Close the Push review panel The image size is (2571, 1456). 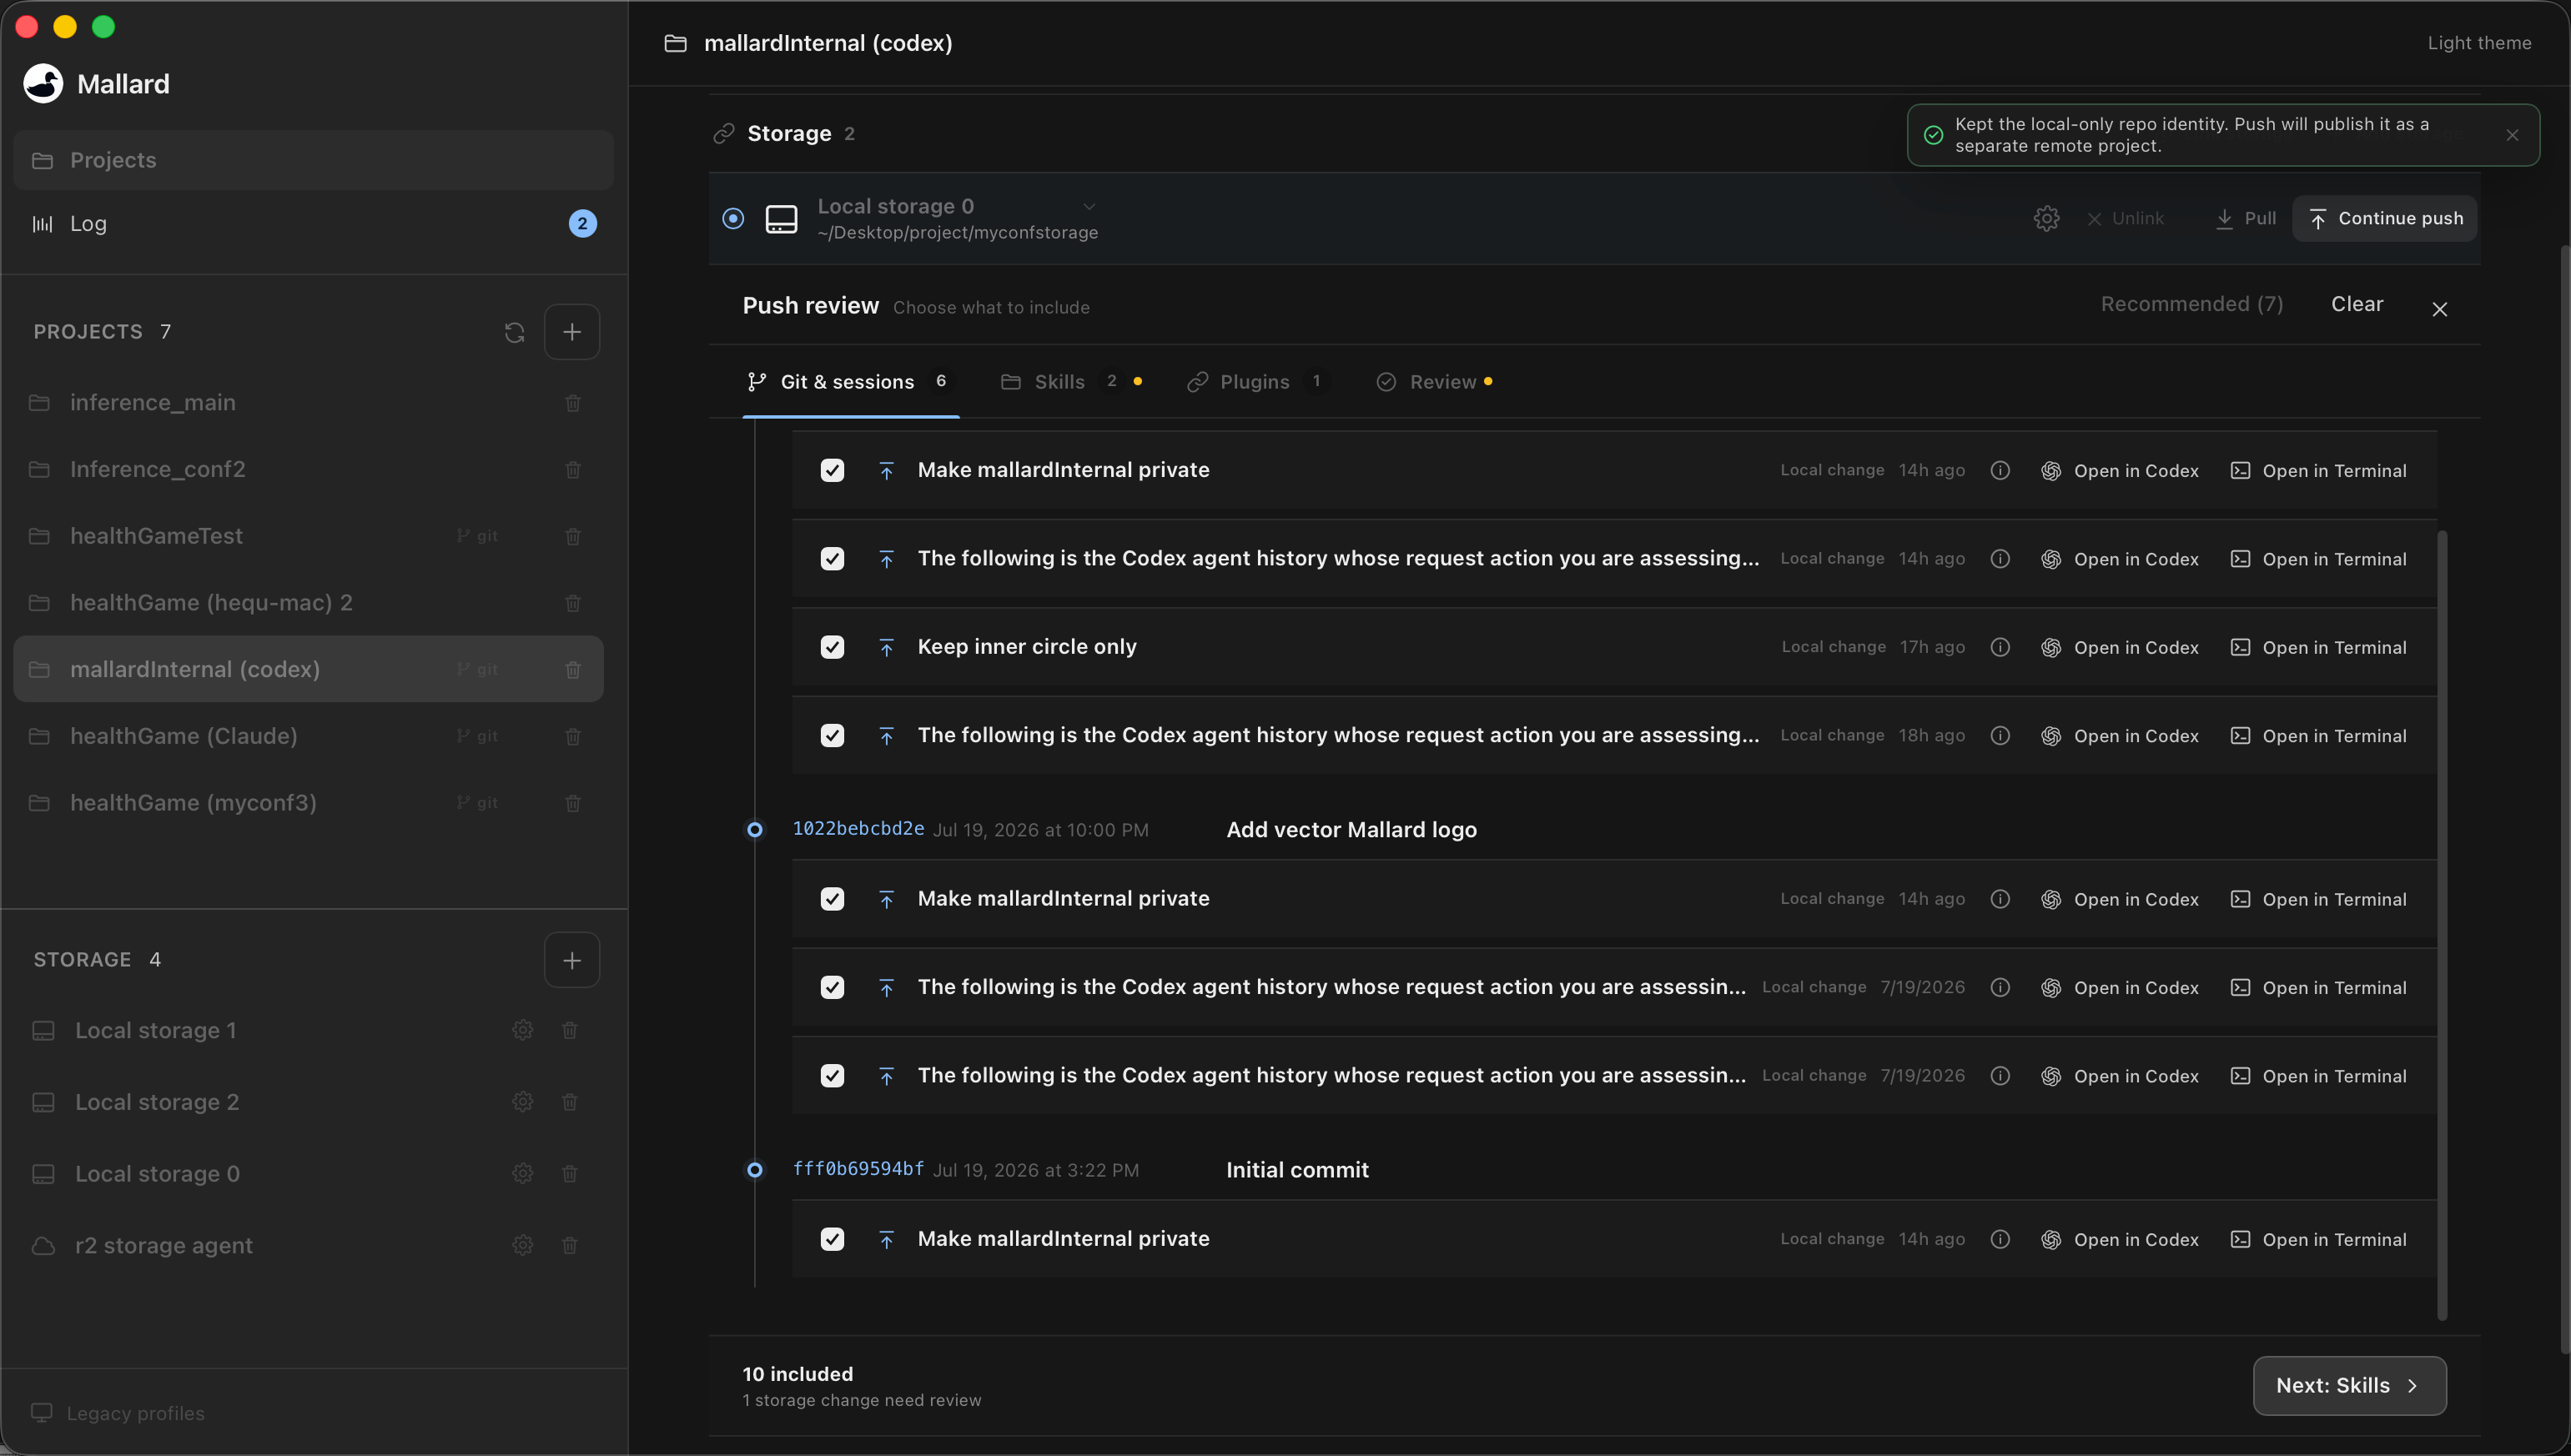[x=2439, y=309]
